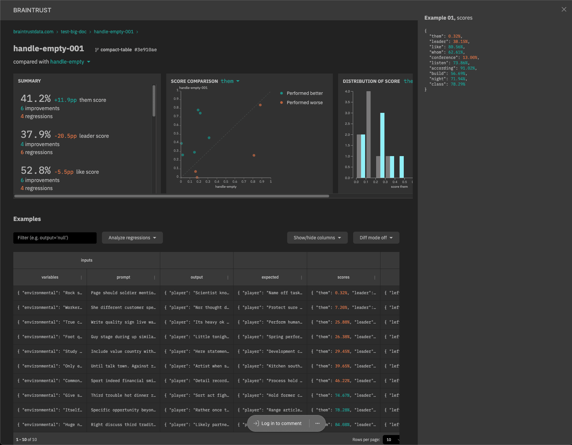The image size is (572, 445).
Task: Open output column options menu
Action: click(228, 278)
